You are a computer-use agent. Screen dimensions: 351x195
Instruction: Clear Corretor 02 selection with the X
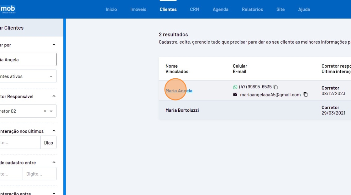(45, 111)
